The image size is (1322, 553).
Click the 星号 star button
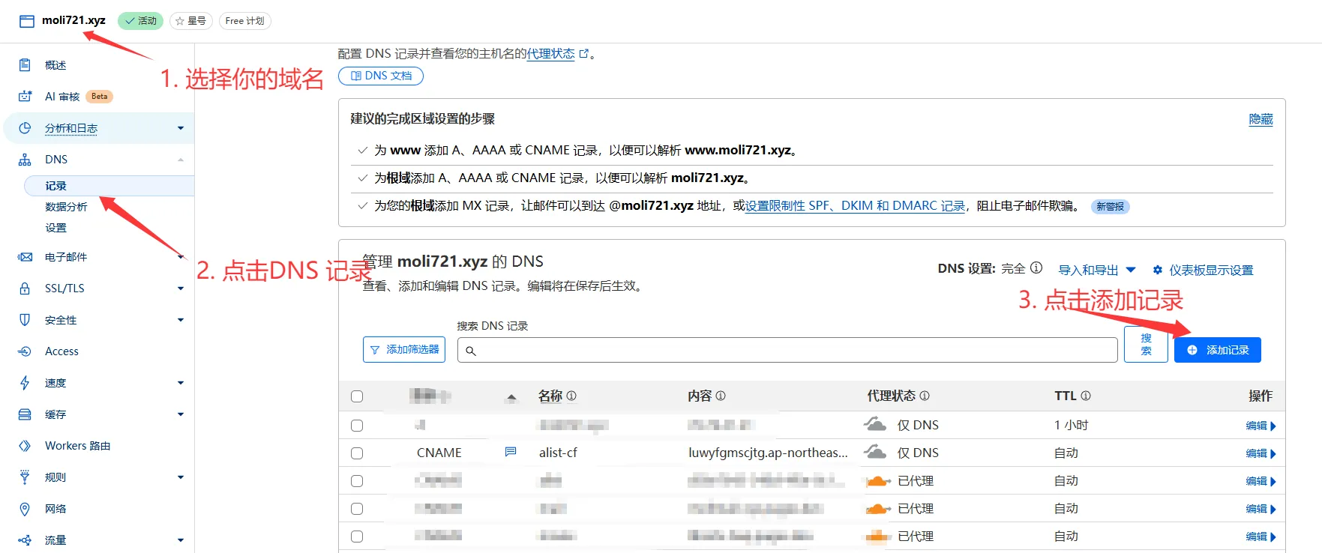pos(191,21)
